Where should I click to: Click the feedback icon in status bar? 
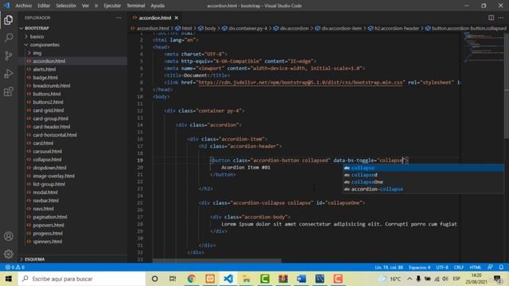click(490, 267)
